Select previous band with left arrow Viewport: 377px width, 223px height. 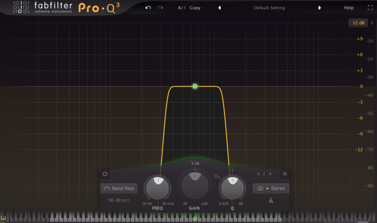pyautogui.click(x=258, y=174)
